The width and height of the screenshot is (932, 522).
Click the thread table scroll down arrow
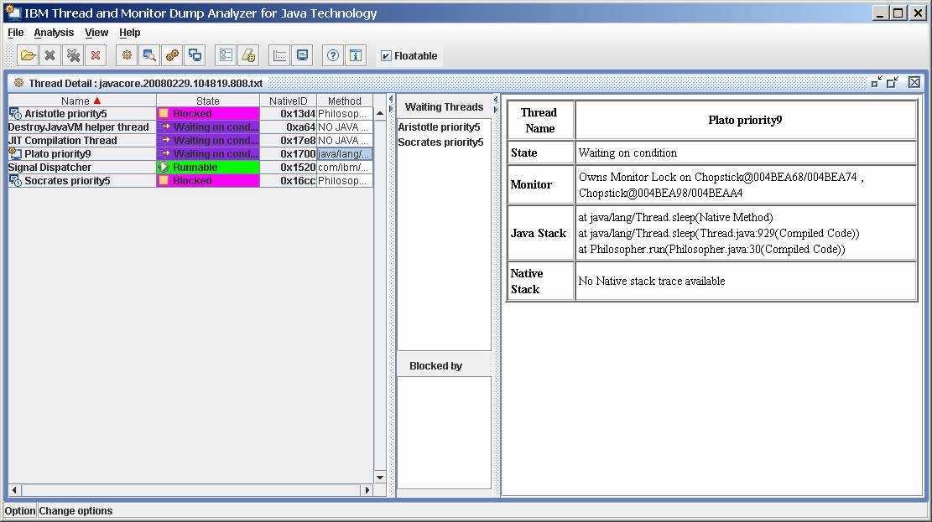380,478
